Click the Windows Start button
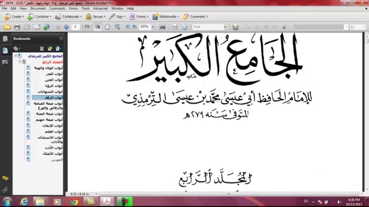 tap(7, 201)
